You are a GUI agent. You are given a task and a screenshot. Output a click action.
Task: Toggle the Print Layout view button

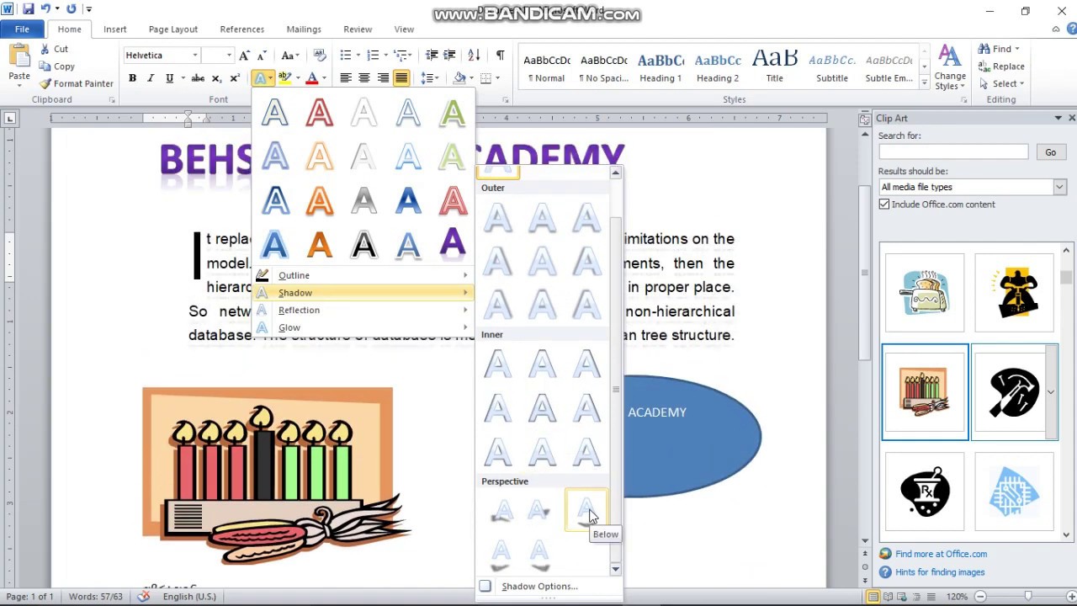point(874,597)
